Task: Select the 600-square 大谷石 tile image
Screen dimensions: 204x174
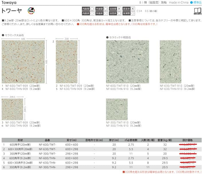Action: [x=23, y=62]
